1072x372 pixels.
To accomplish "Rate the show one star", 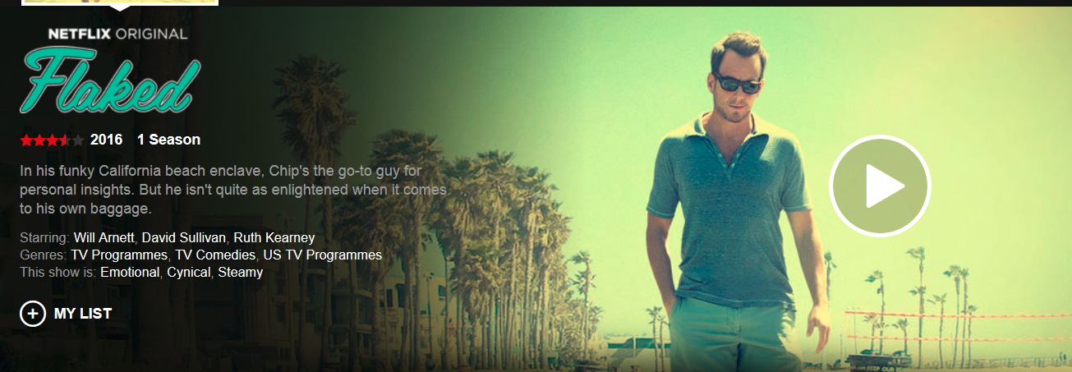I will click(x=26, y=140).
